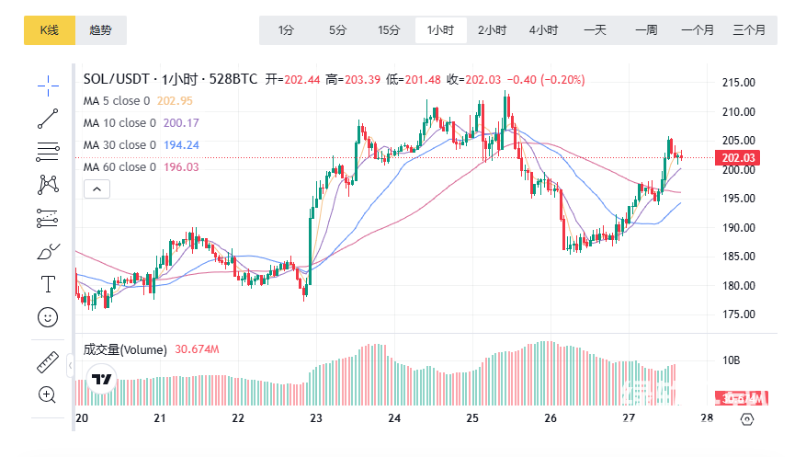Collapse the left drawing toolbar

point(71,366)
